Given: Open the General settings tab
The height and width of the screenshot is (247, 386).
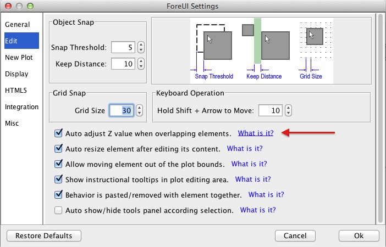Looking at the screenshot, I should [17, 25].
